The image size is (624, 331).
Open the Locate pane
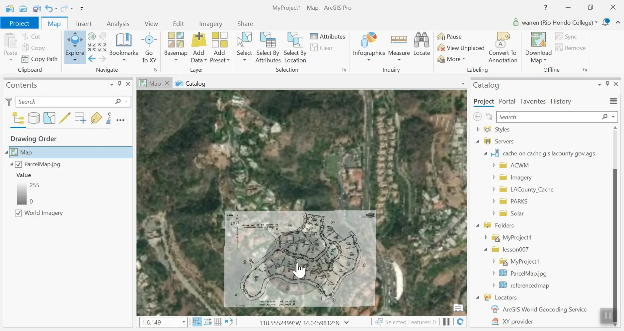click(421, 44)
